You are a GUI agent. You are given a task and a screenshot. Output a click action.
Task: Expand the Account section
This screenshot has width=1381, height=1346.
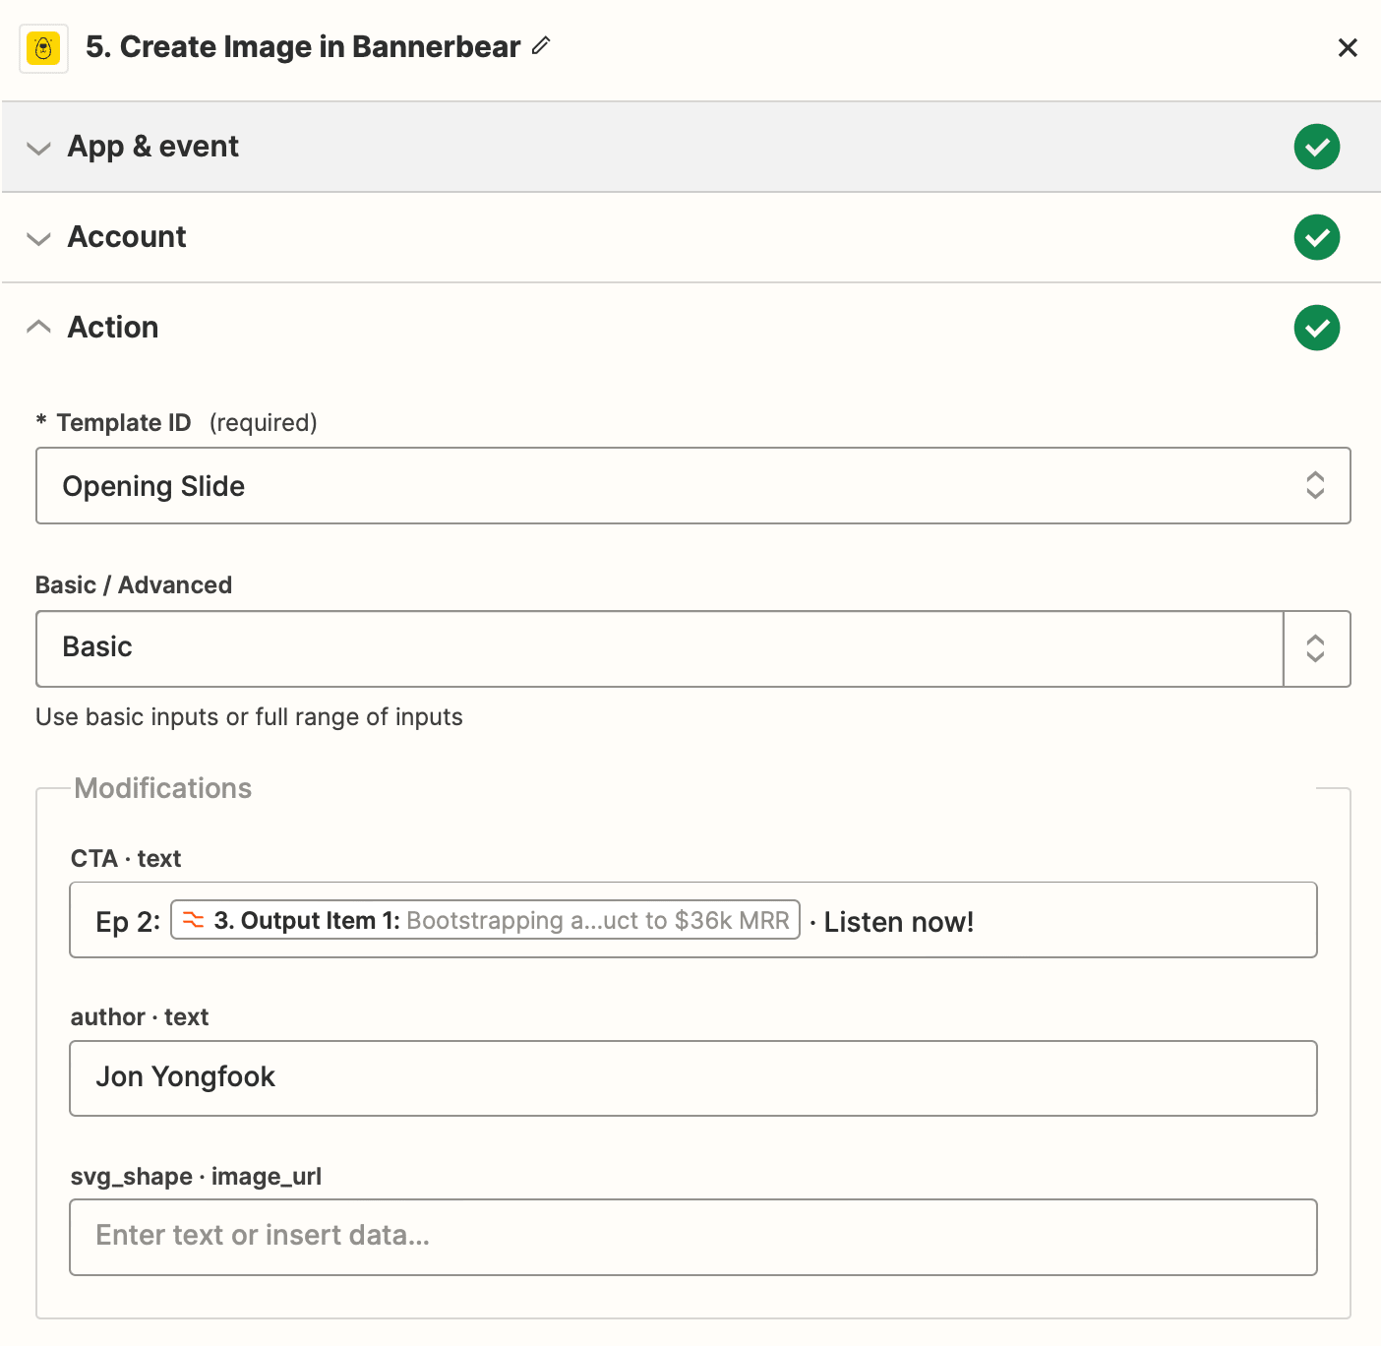click(x=38, y=239)
